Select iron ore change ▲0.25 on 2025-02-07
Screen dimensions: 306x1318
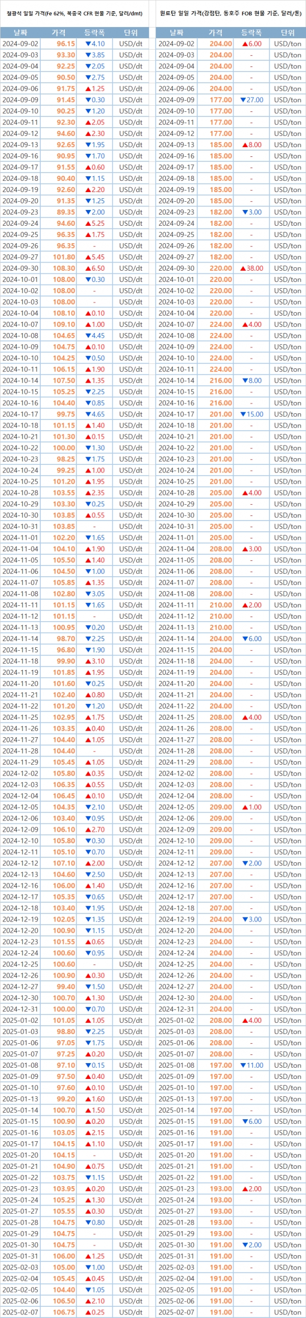(94, 1312)
